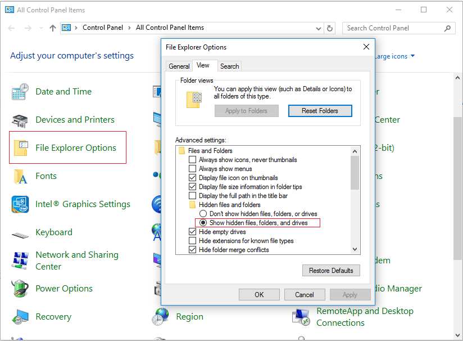
Task: Select Don't show hidden files radio button
Action: (203, 214)
